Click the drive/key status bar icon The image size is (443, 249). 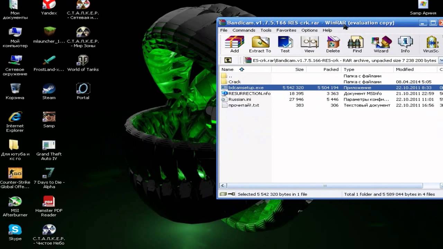click(227, 194)
